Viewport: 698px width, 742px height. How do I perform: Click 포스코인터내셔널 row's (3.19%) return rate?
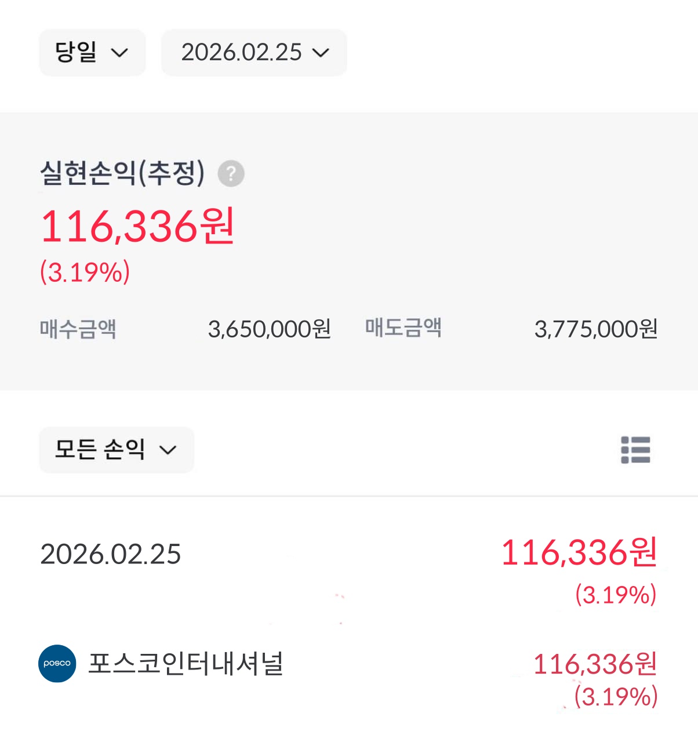(616, 697)
